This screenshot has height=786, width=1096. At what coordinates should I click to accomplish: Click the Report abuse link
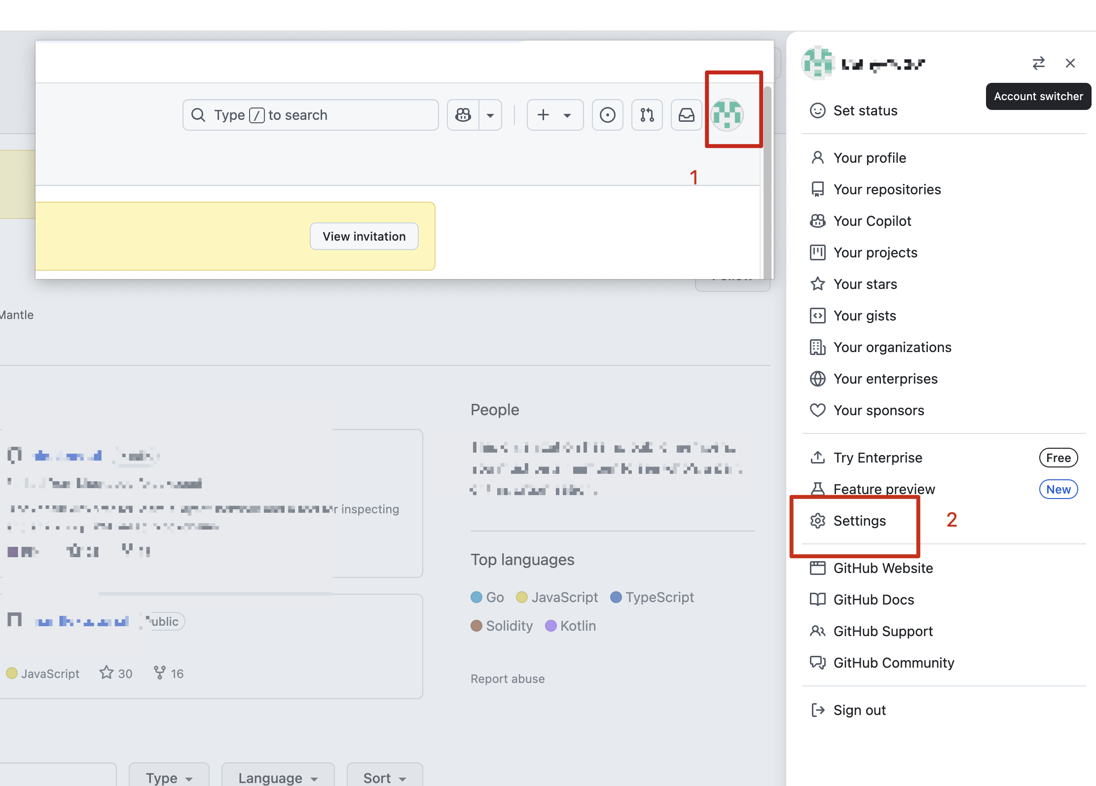point(508,679)
